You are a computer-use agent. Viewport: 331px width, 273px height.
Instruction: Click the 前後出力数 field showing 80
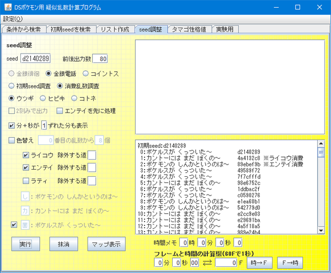[100, 59]
